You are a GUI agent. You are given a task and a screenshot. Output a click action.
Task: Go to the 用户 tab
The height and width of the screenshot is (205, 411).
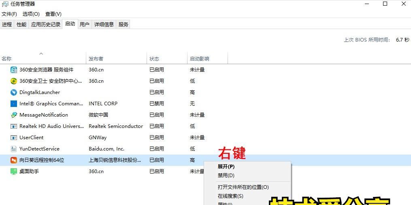pos(84,24)
